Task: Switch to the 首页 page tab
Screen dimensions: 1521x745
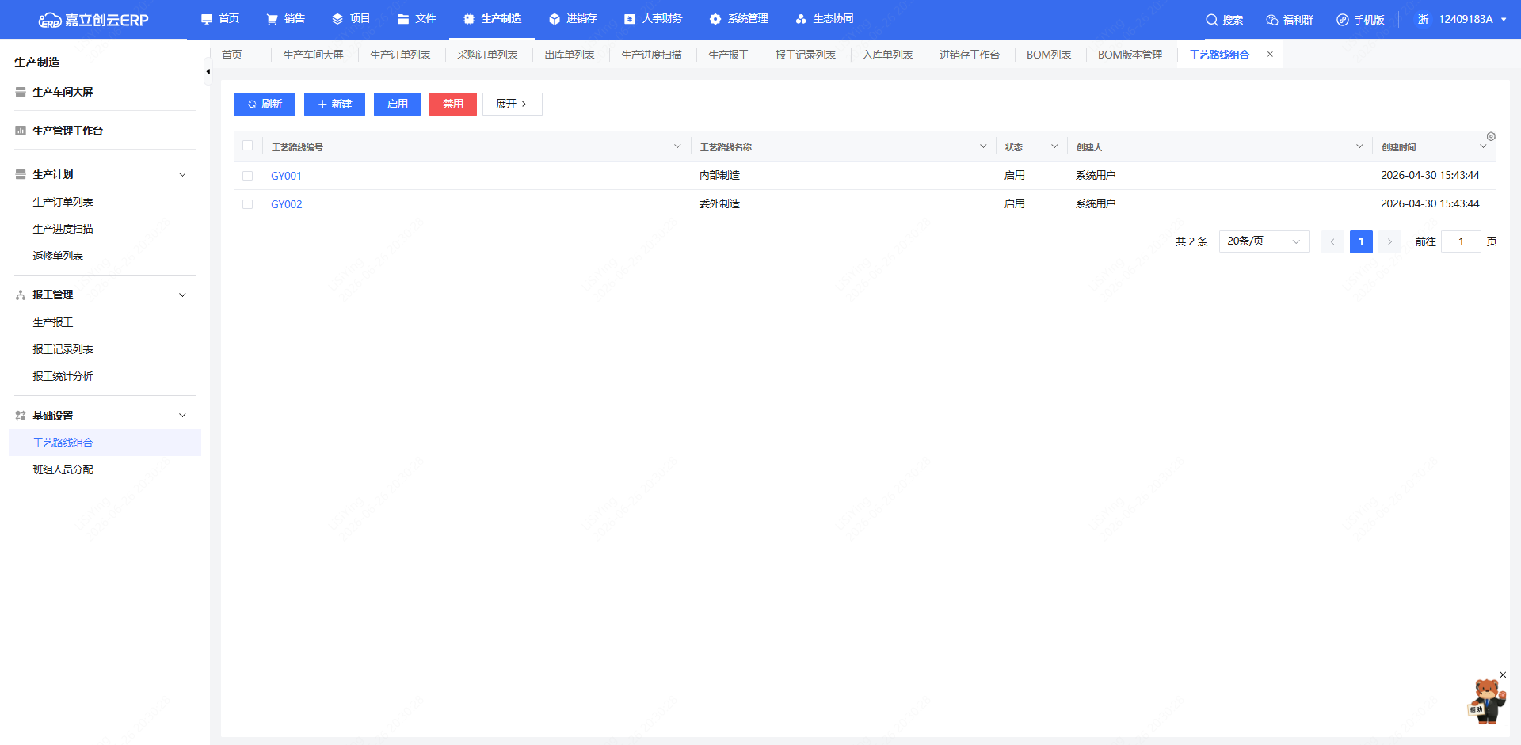Action: coord(232,55)
